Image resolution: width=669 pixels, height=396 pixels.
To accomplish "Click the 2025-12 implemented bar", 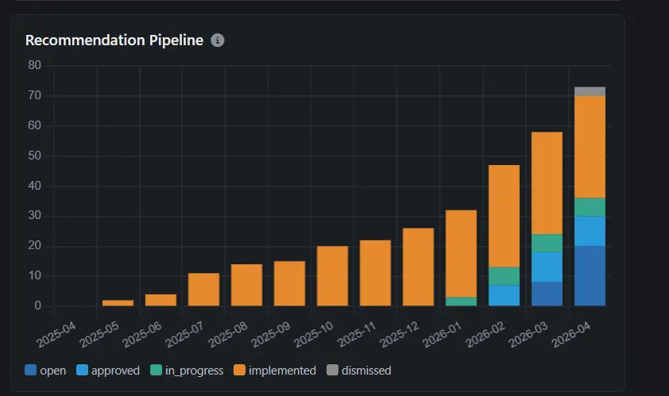I will pos(418,267).
